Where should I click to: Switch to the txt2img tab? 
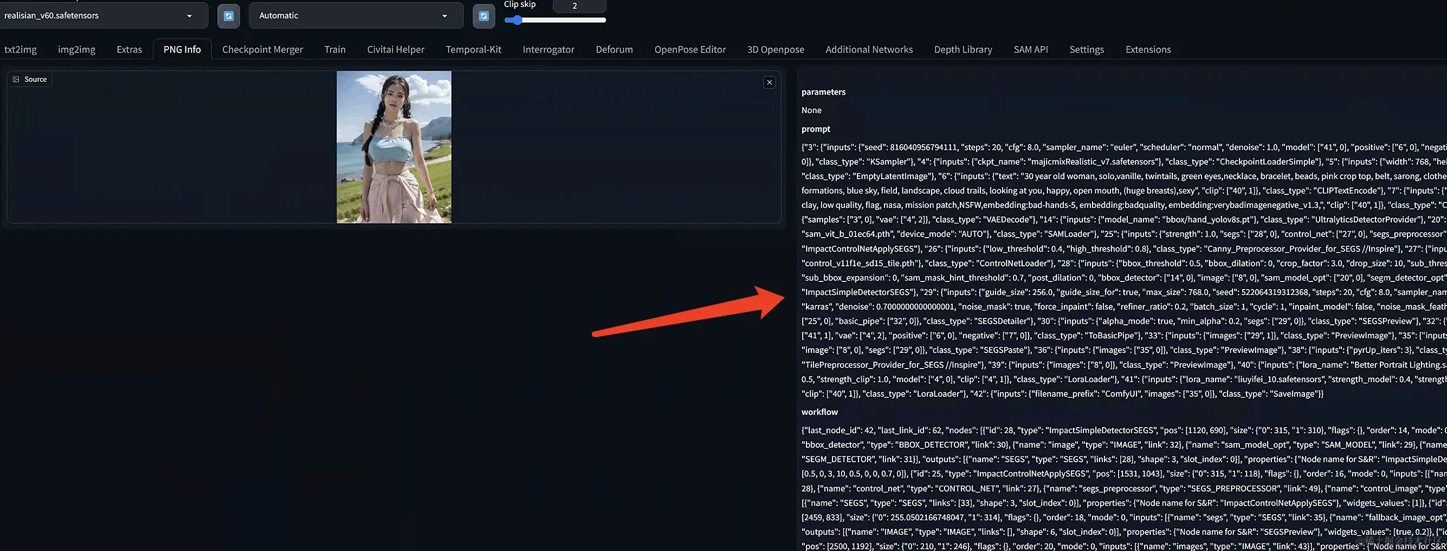point(20,49)
